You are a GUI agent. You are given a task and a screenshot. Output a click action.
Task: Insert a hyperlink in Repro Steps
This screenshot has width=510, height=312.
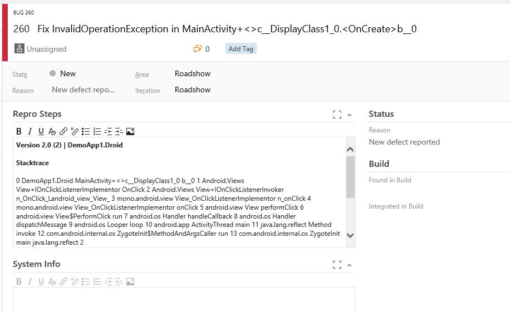pos(63,132)
